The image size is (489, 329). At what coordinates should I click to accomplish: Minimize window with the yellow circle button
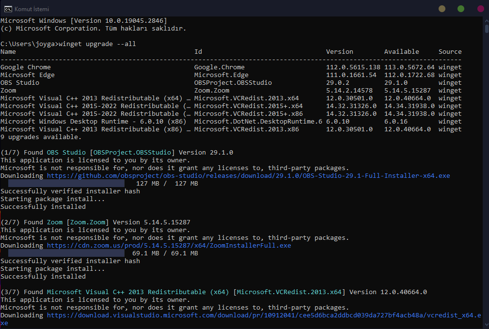(x=442, y=9)
